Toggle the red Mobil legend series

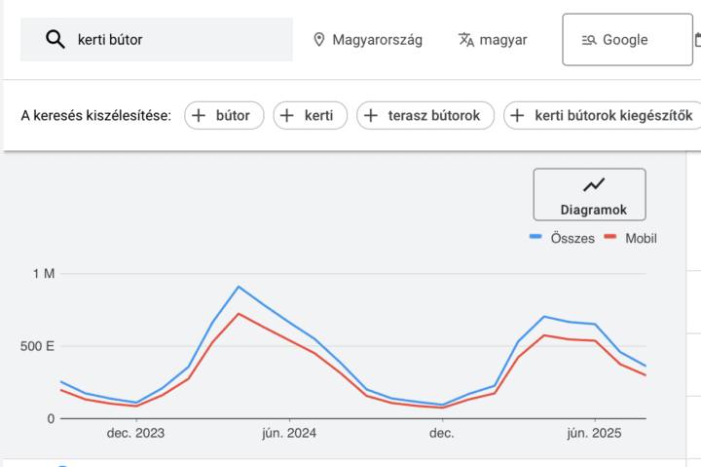click(x=630, y=238)
